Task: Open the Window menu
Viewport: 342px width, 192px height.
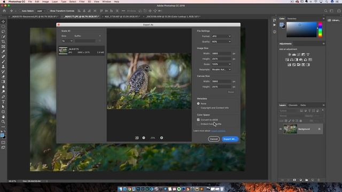Action: (107, 2)
